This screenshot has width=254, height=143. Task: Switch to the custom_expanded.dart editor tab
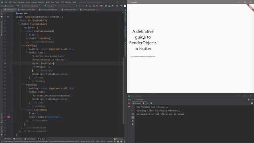pyautogui.click(x=49, y=10)
